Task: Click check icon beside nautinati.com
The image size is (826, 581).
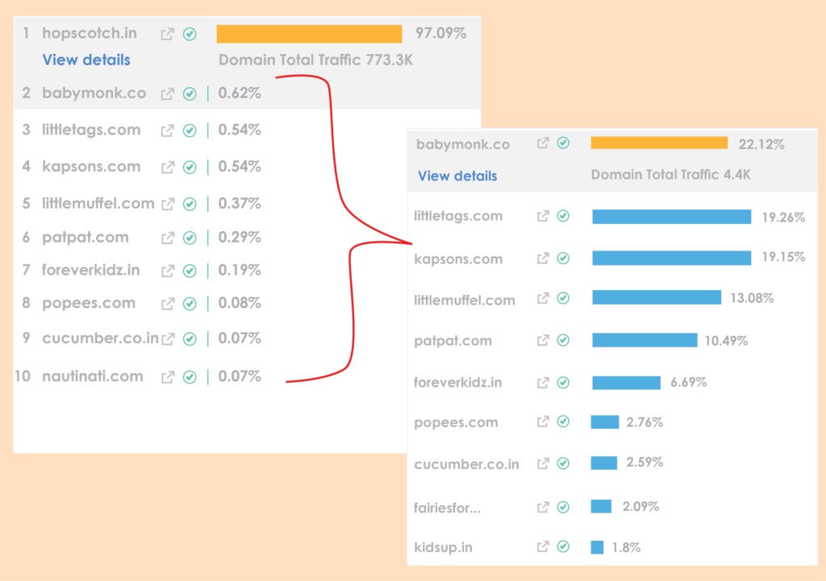Action: point(190,377)
